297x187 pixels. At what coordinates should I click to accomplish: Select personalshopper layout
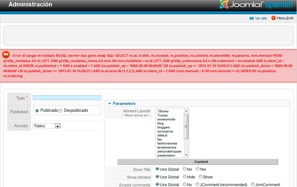pyautogui.click(x=169, y=151)
